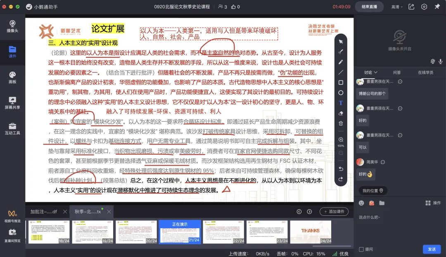Open 互动工具 interactive tools
This screenshot has width=446, height=257.
tap(12, 128)
